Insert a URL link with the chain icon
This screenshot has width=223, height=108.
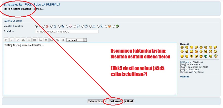pos(57,40)
